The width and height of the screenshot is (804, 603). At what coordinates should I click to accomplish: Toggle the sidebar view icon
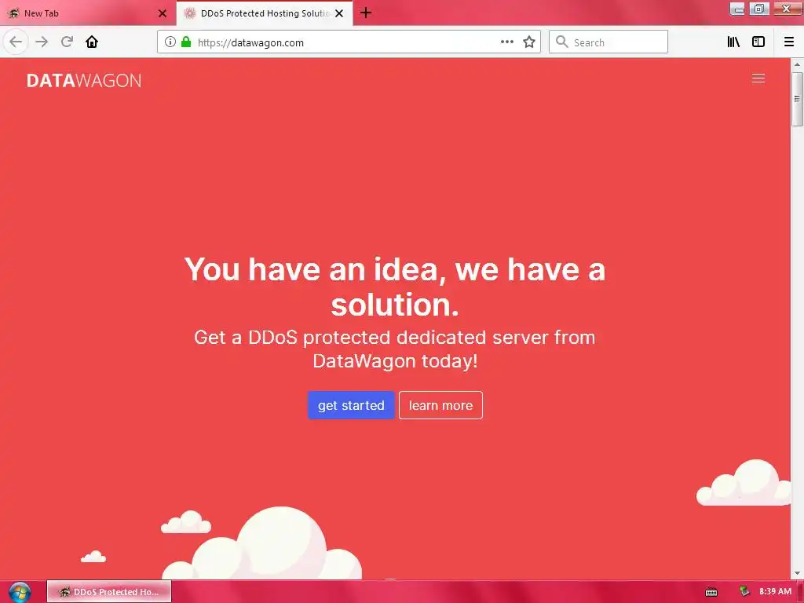[x=758, y=42]
